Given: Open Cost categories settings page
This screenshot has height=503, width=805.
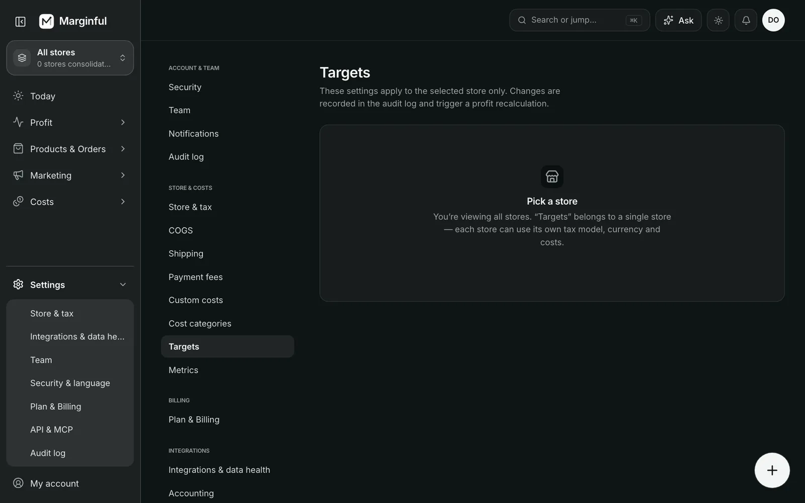Looking at the screenshot, I should (227, 323).
